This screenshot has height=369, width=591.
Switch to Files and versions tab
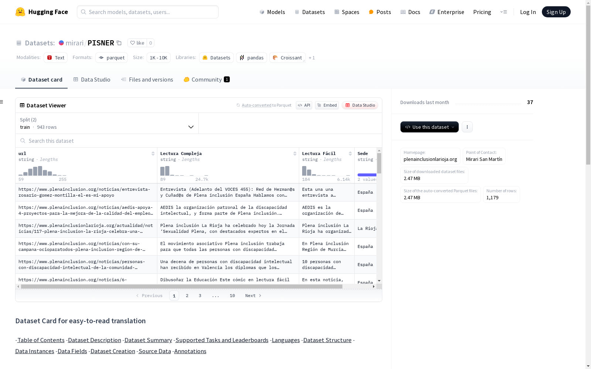[x=147, y=80]
